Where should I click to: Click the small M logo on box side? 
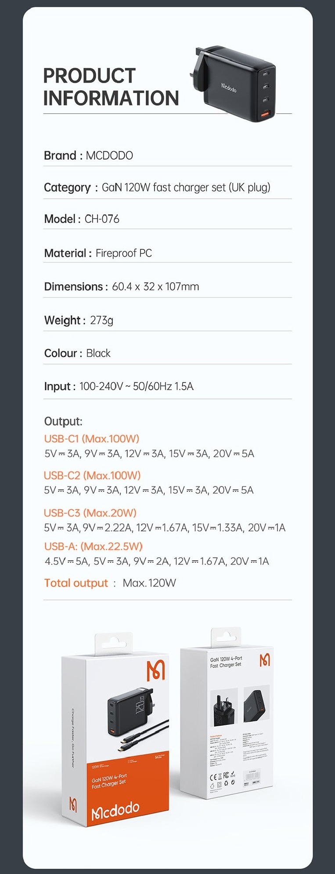73,804
